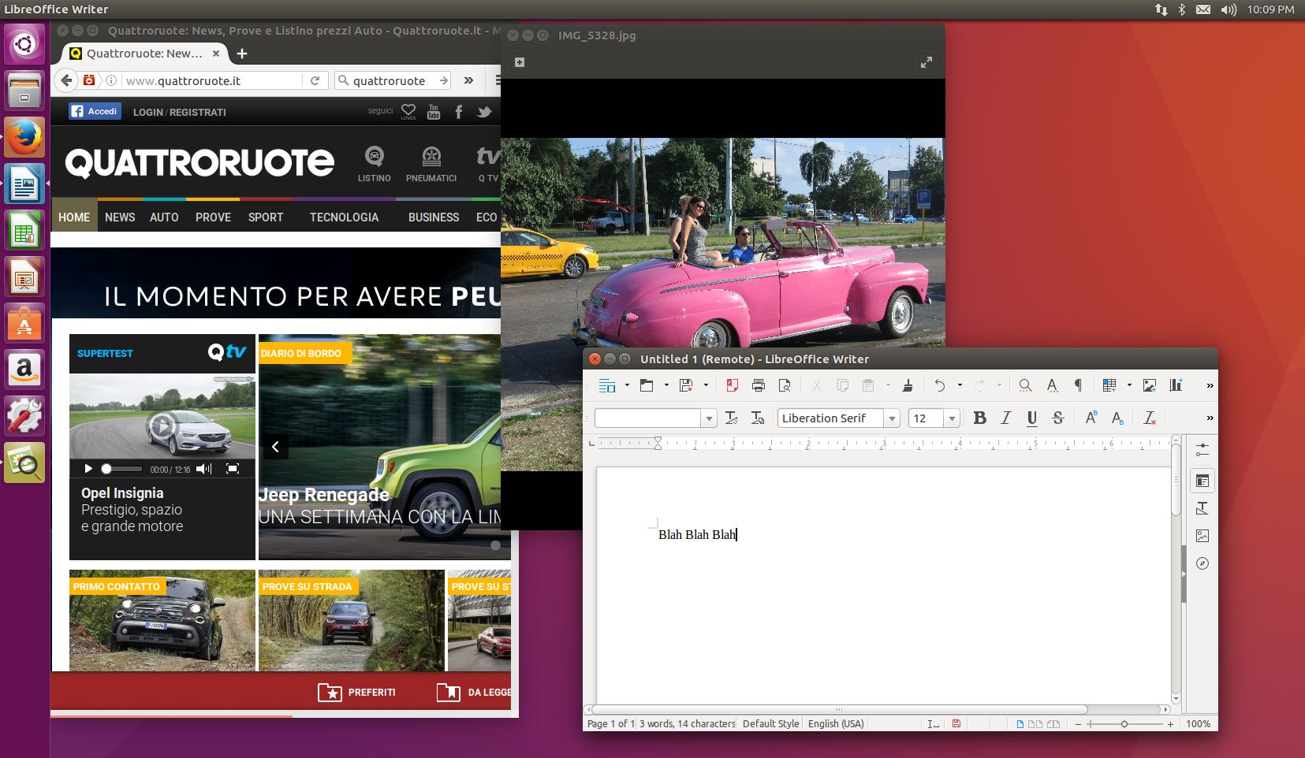This screenshot has width=1305, height=758.
Task: Open Print Preview in Writer
Action: [x=785, y=385]
